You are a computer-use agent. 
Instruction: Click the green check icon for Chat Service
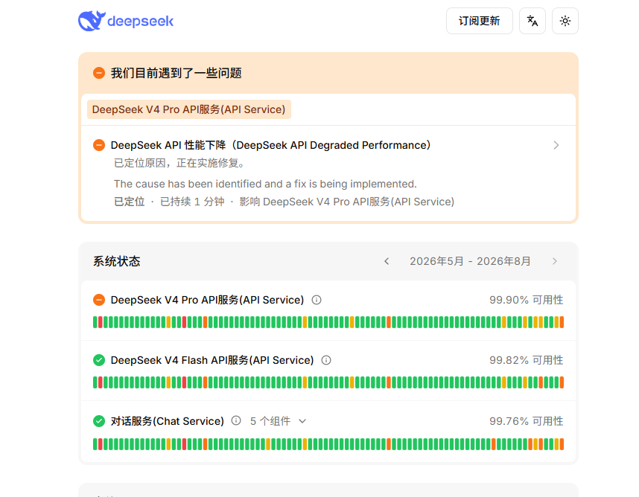click(99, 421)
